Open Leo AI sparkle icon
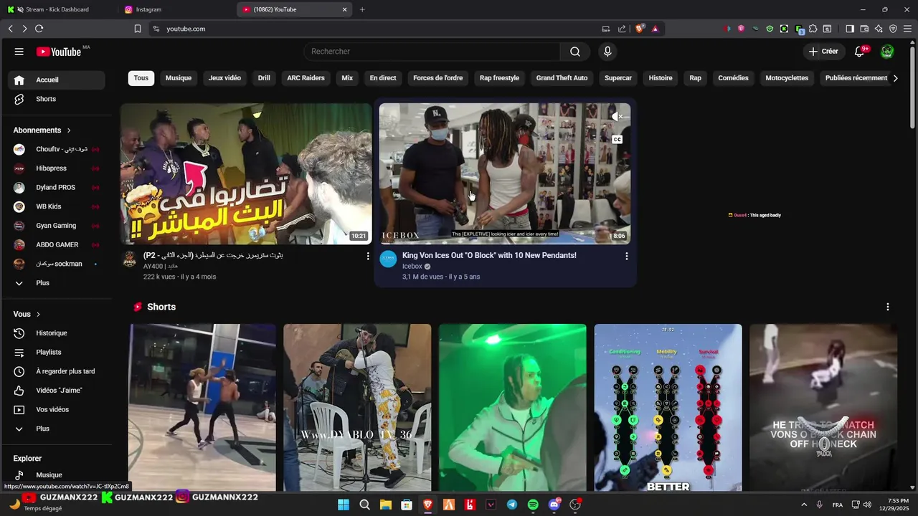Viewport: 918px width, 516px height. tap(879, 29)
